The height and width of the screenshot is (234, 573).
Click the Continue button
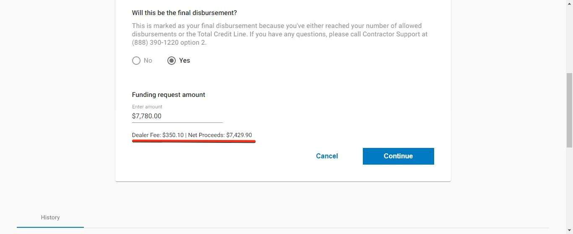click(398, 156)
